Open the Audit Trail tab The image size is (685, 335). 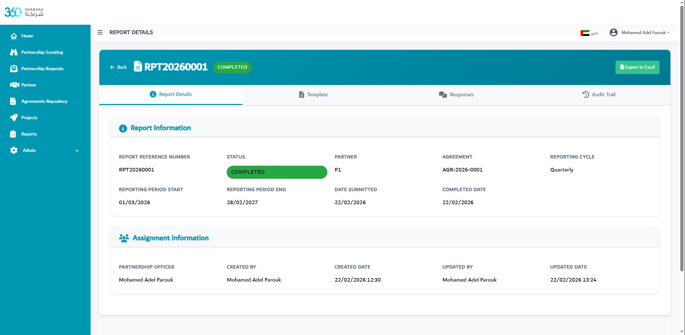tap(599, 94)
